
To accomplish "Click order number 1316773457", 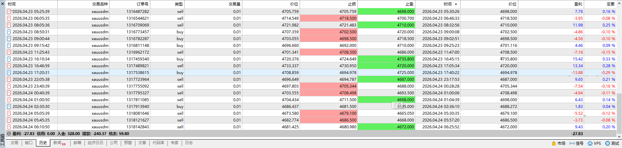I will (x=138, y=32).
